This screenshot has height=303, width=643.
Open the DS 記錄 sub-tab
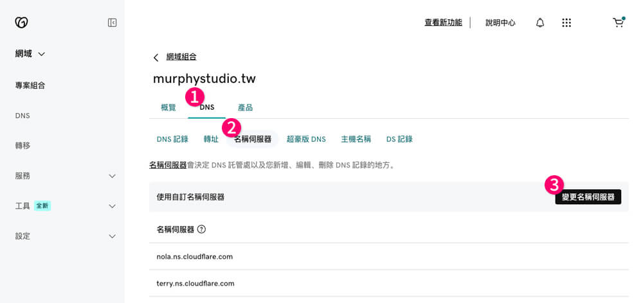tap(399, 139)
